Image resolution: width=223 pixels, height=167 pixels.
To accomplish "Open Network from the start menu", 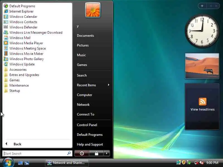I will (83, 105).
